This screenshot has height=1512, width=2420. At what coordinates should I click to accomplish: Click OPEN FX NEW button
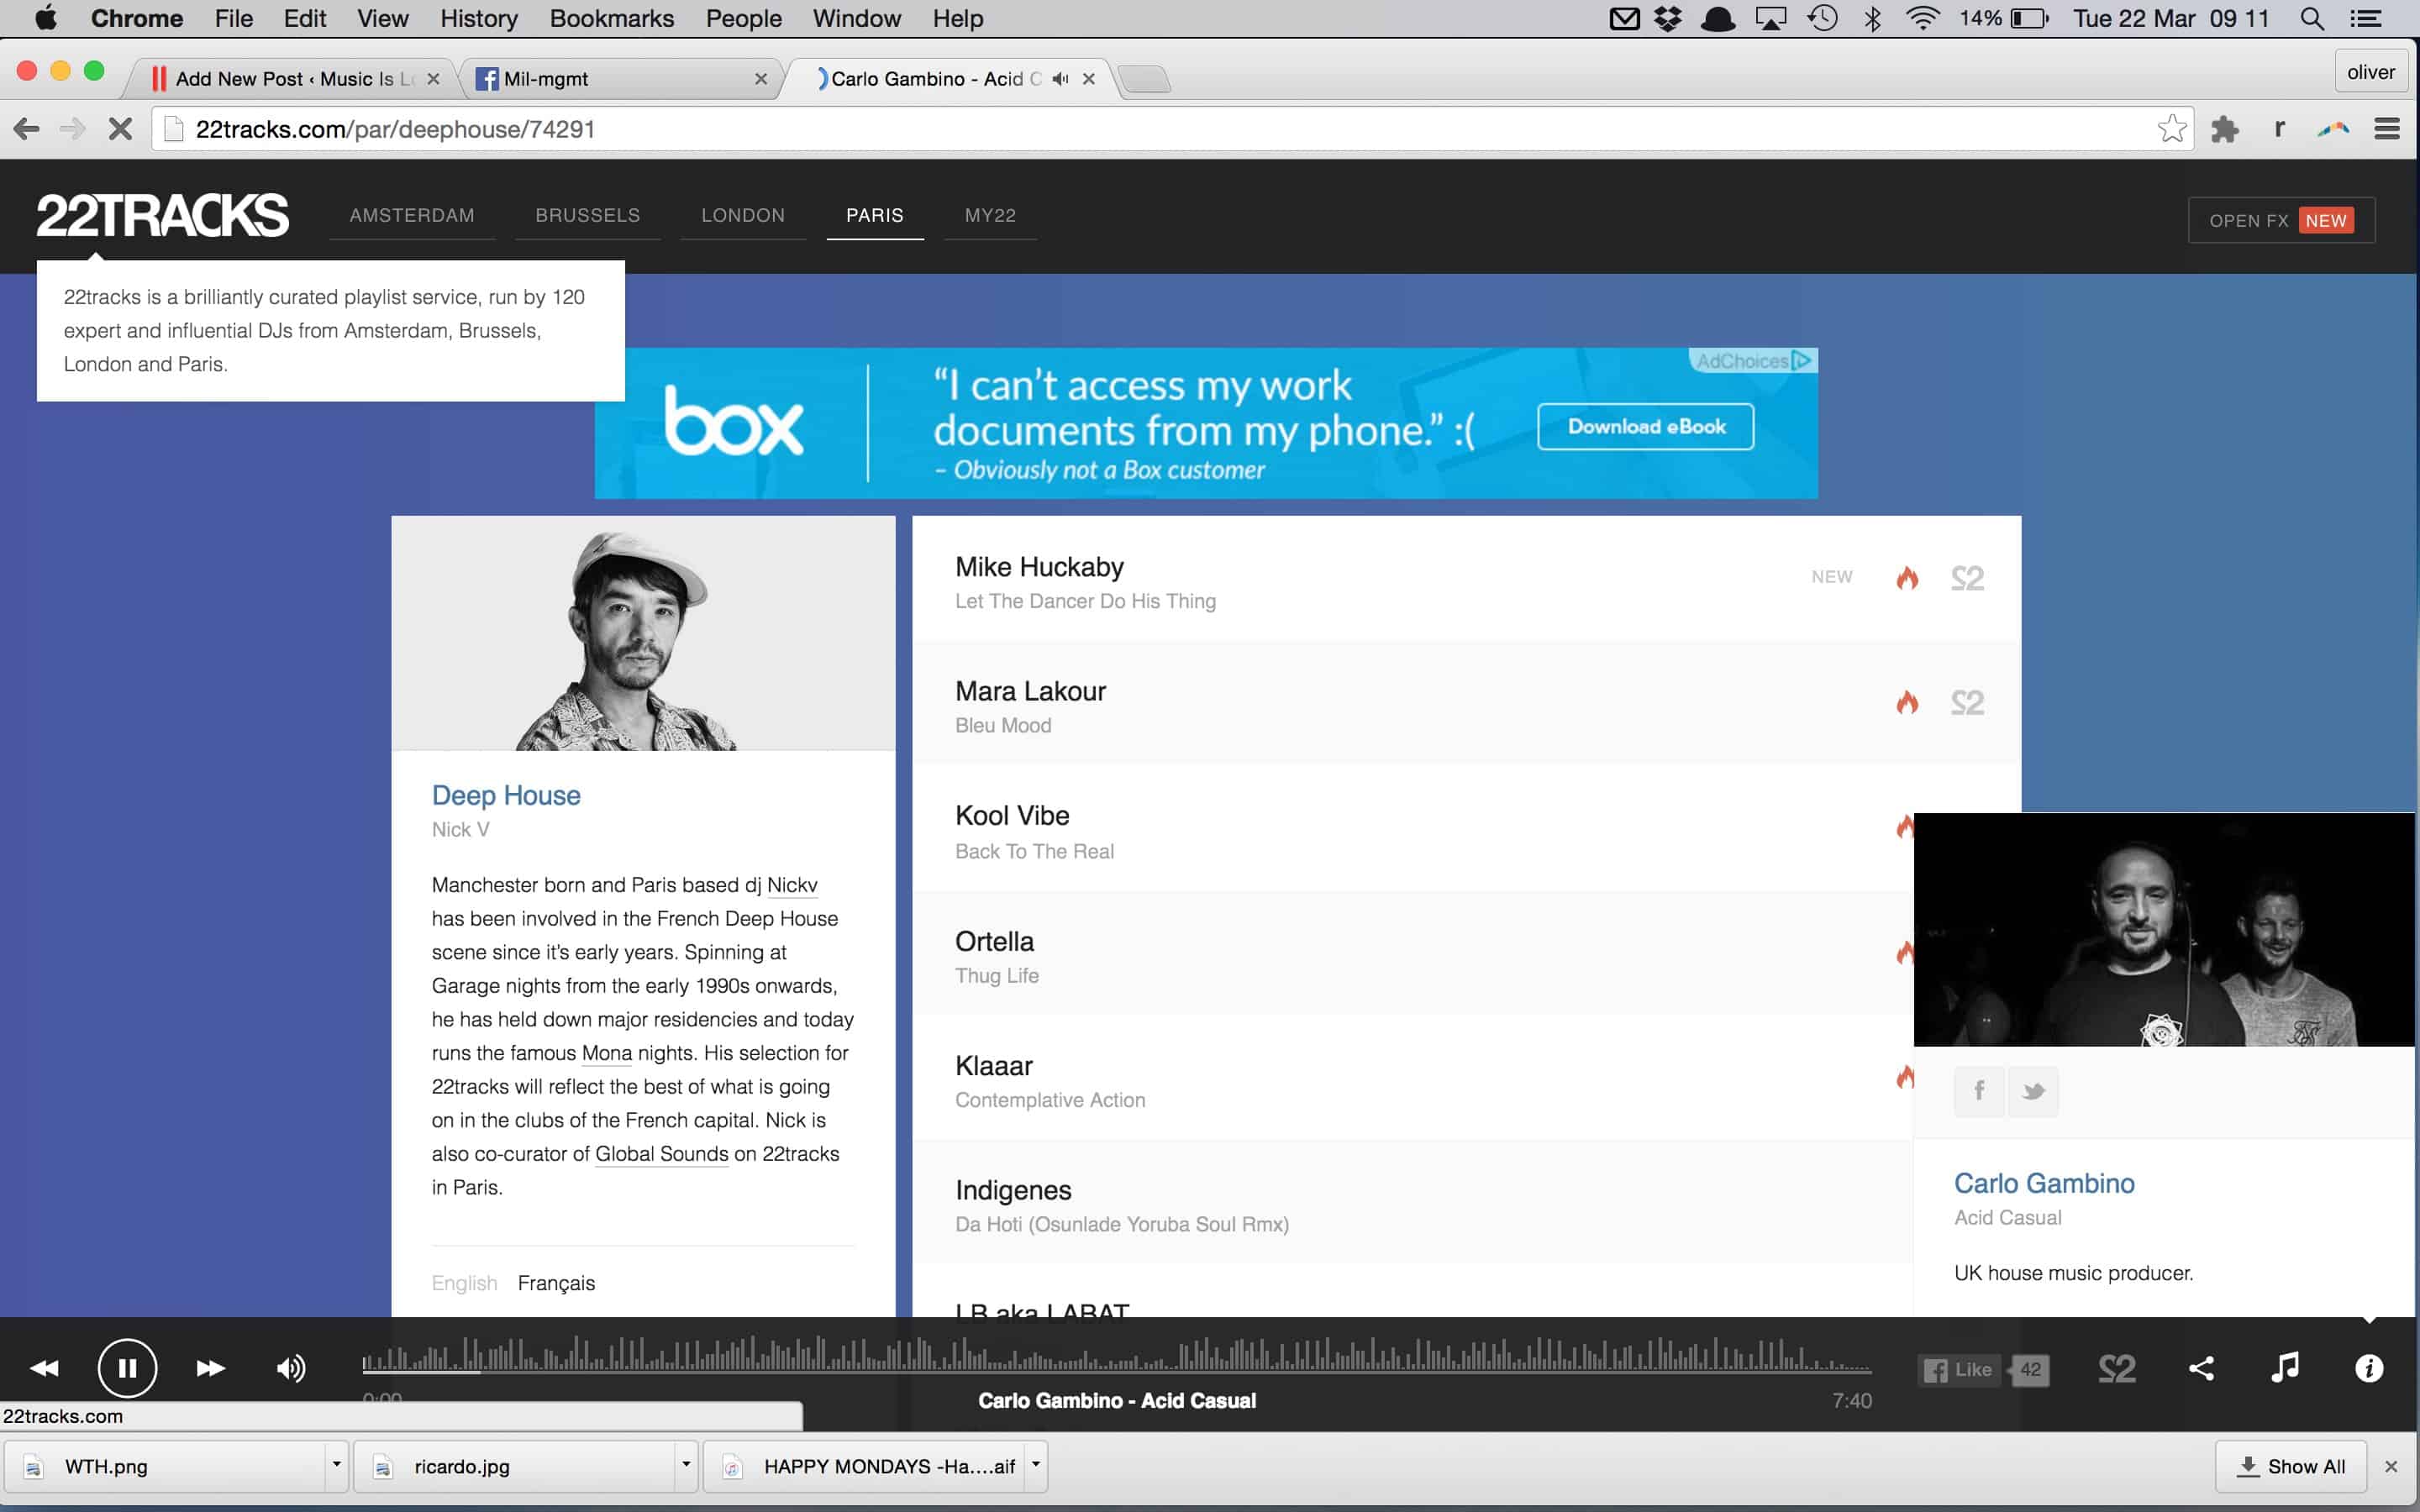pyautogui.click(x=2281, y=220)
